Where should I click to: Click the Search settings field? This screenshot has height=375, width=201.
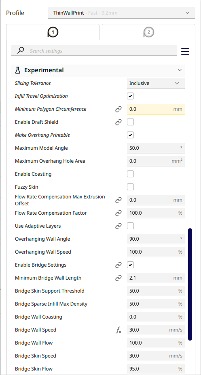tap(94, 51)
